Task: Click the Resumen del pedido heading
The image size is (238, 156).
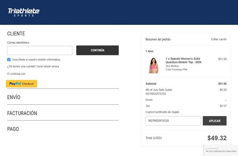Action: [158, 39]
